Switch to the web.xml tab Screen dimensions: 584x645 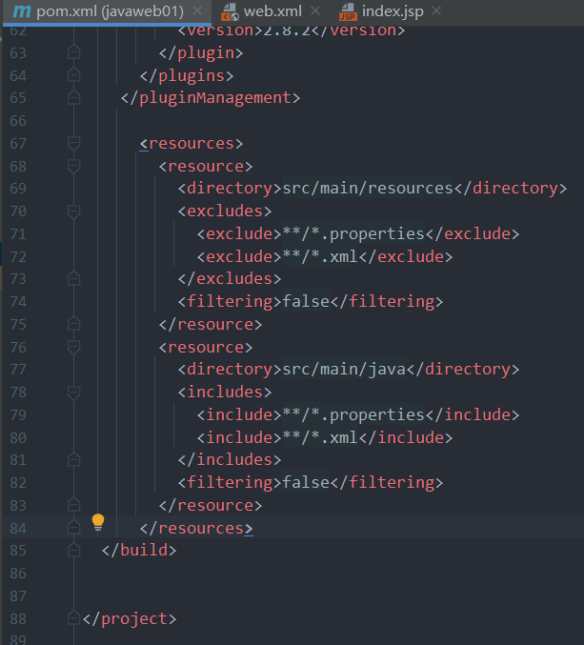click(272, 11)
